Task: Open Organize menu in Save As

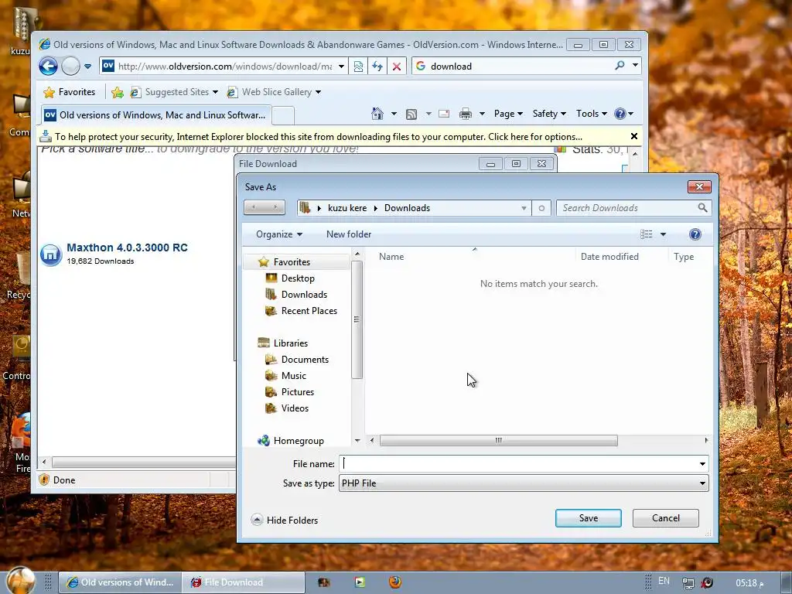Action: point(278,234)
